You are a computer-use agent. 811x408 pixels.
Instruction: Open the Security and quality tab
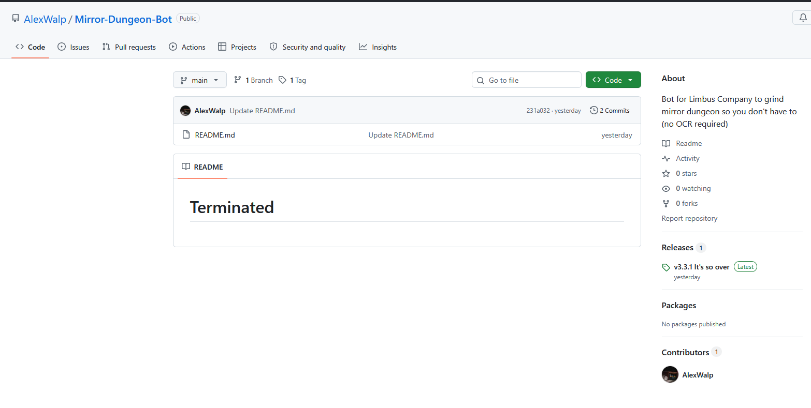click(x=308, y=47)
